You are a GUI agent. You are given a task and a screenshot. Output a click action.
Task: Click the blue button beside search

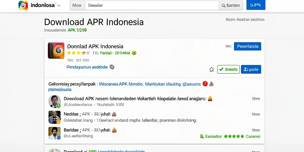(256, 5)
